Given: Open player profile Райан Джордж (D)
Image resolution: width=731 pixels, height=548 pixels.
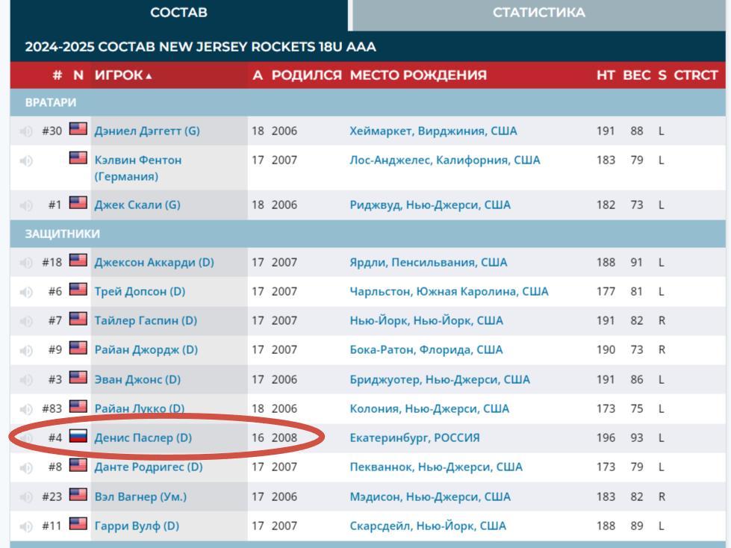Looking at the screenshot, I should pos(146,350).
